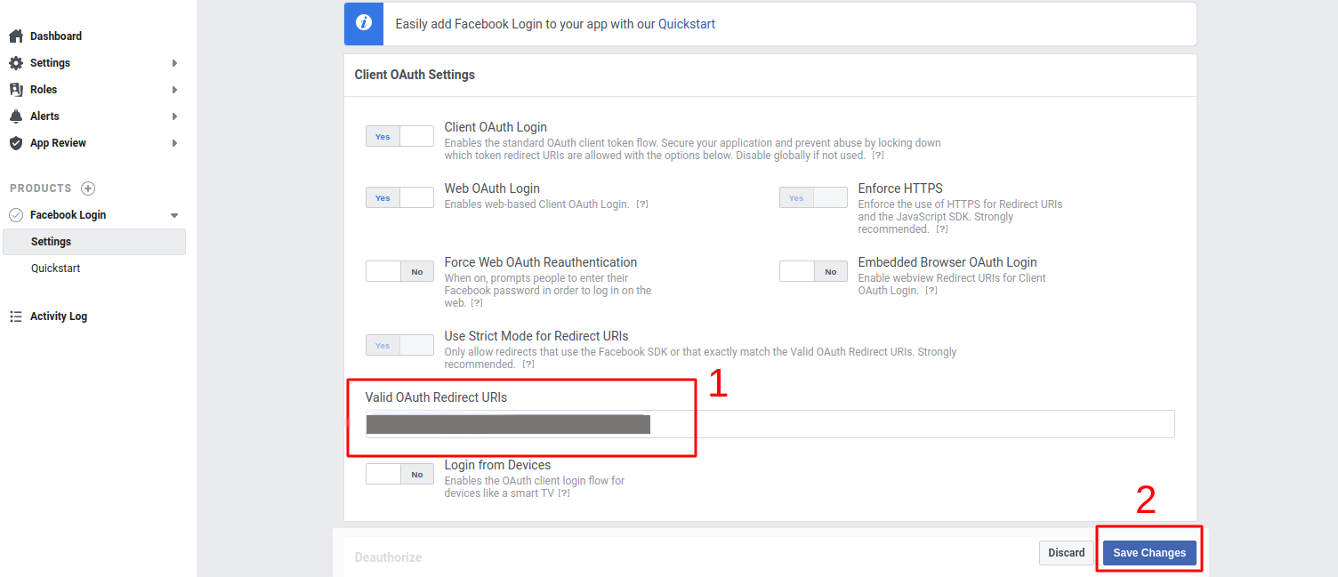This screenshot has height=577, width=1338.
Task: Toggle Web OAuth Login switch
Action: point(399,198)
